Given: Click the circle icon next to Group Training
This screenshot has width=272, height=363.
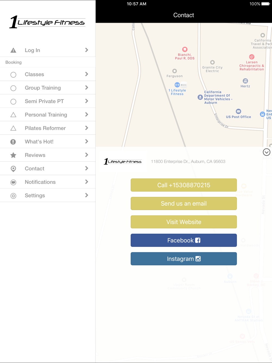Looking at the screenshot, I should [13, 88].
